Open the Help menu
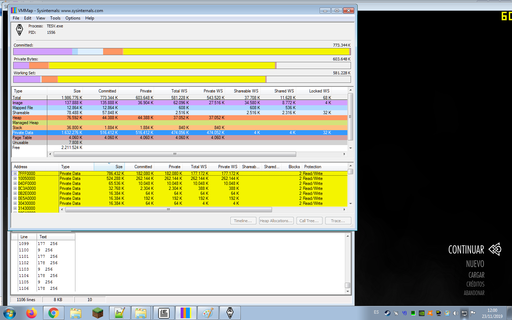 90,18
